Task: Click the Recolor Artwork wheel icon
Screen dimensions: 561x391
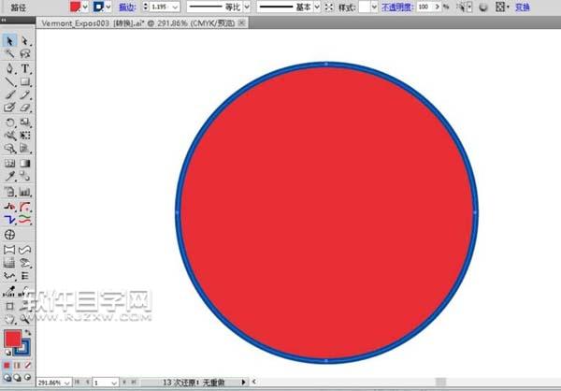Action: point(483,7)
